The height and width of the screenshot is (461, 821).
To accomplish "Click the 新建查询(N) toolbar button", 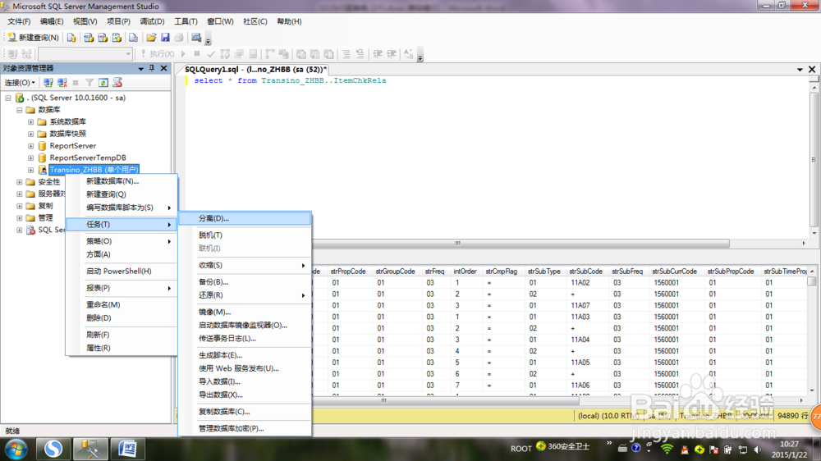I will (33, 38).
